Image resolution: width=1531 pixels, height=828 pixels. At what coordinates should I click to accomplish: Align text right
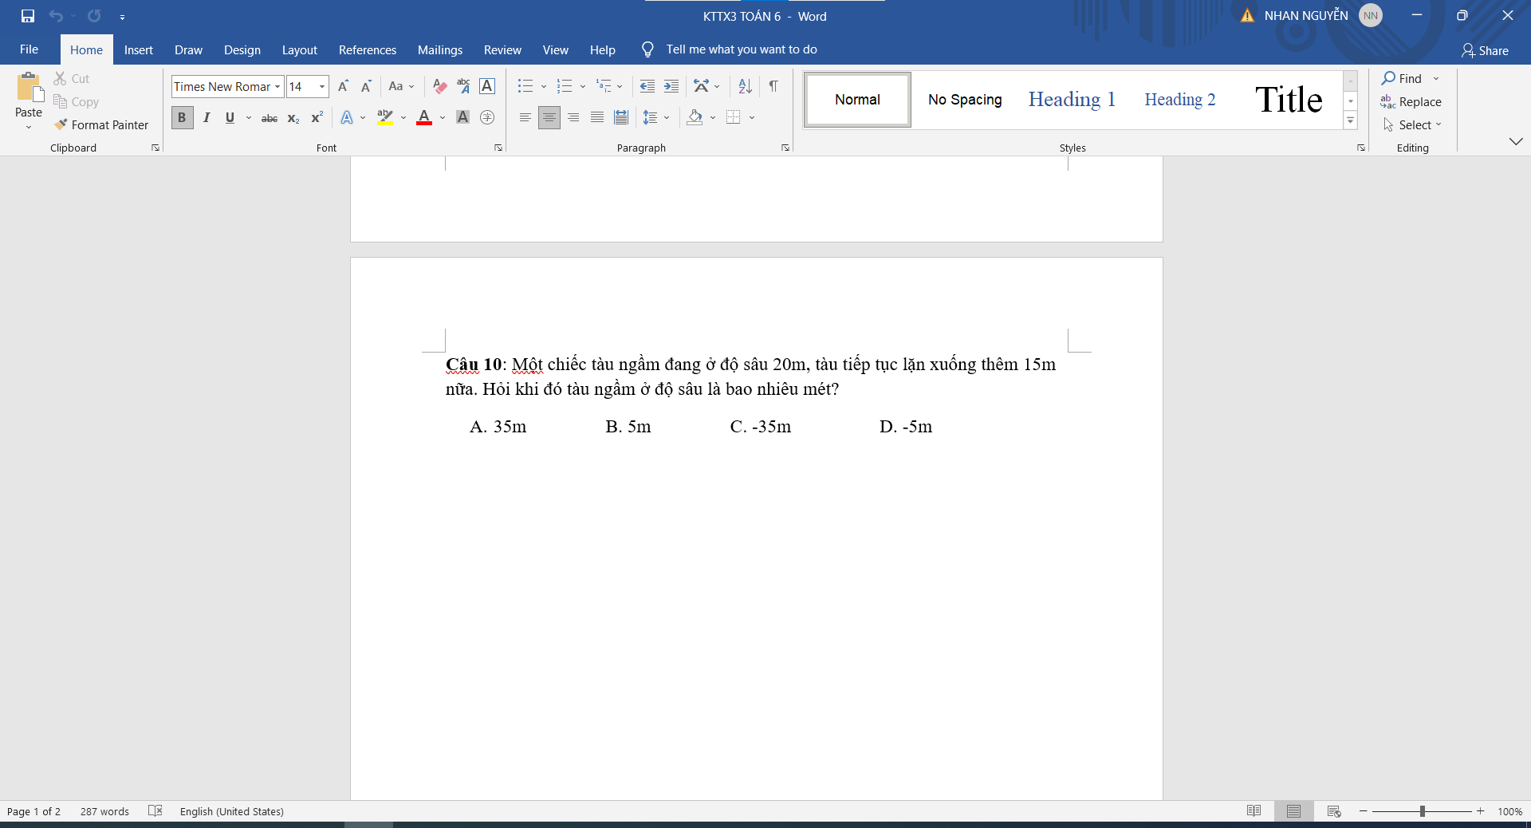point(573,117)
